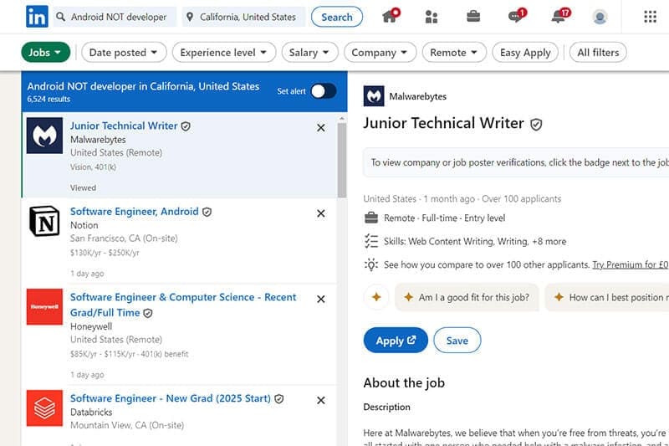Click the Search button
669x446 pixels.
(x=337, y=17)
